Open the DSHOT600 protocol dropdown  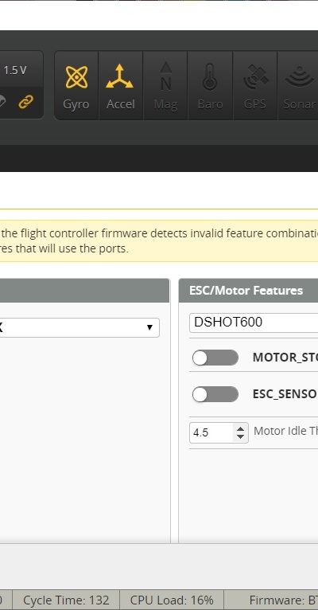[254, 323]
